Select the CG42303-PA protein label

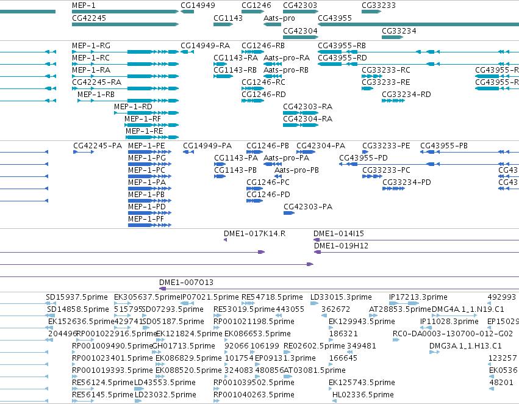click(308, 207)
